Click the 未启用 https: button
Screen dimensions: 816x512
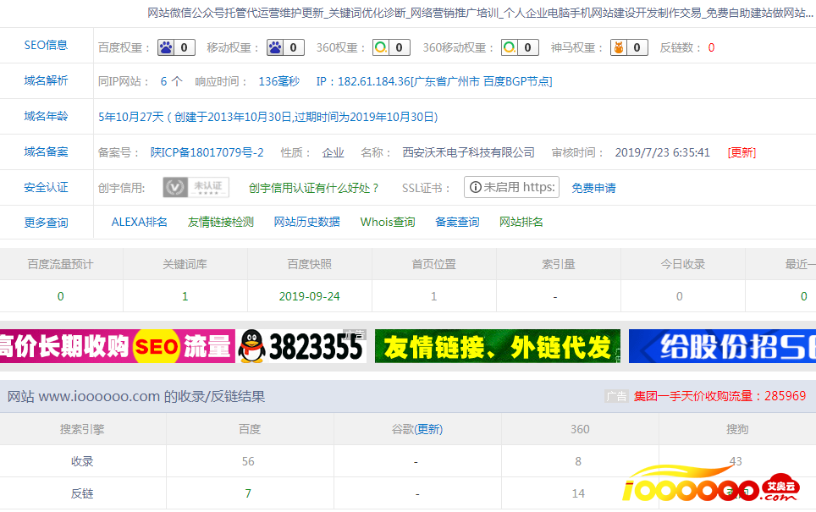pyautogui.click(x=511, y=187)
